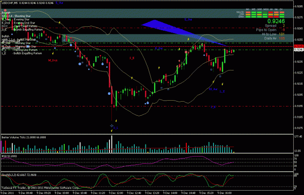The height and width of the screenshot is (195, 304).
Task: Select the pink dot at the chart's top-left corner
Action: [5, 10]
